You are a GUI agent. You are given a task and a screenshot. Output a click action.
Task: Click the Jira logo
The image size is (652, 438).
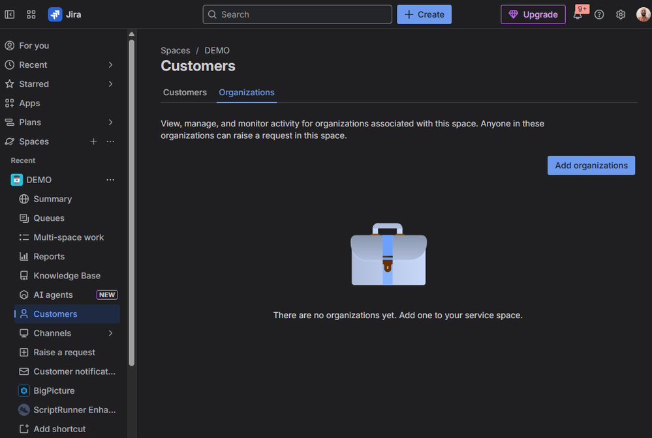55,14
